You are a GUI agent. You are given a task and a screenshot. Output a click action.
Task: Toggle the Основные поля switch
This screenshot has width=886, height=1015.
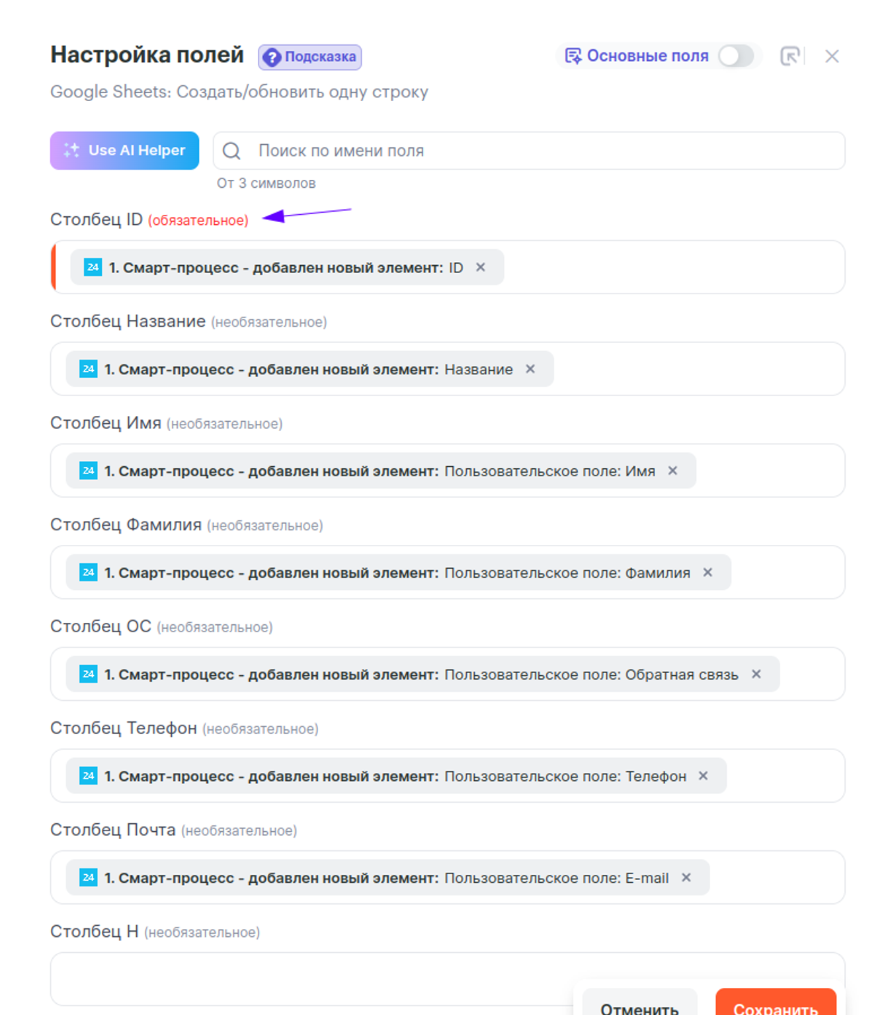[x=736, y=56]
